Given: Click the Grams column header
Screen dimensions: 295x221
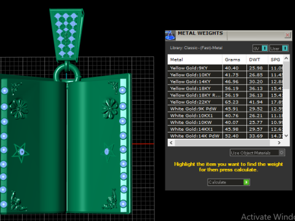Looking at the screenshot, I should (234, 60).
